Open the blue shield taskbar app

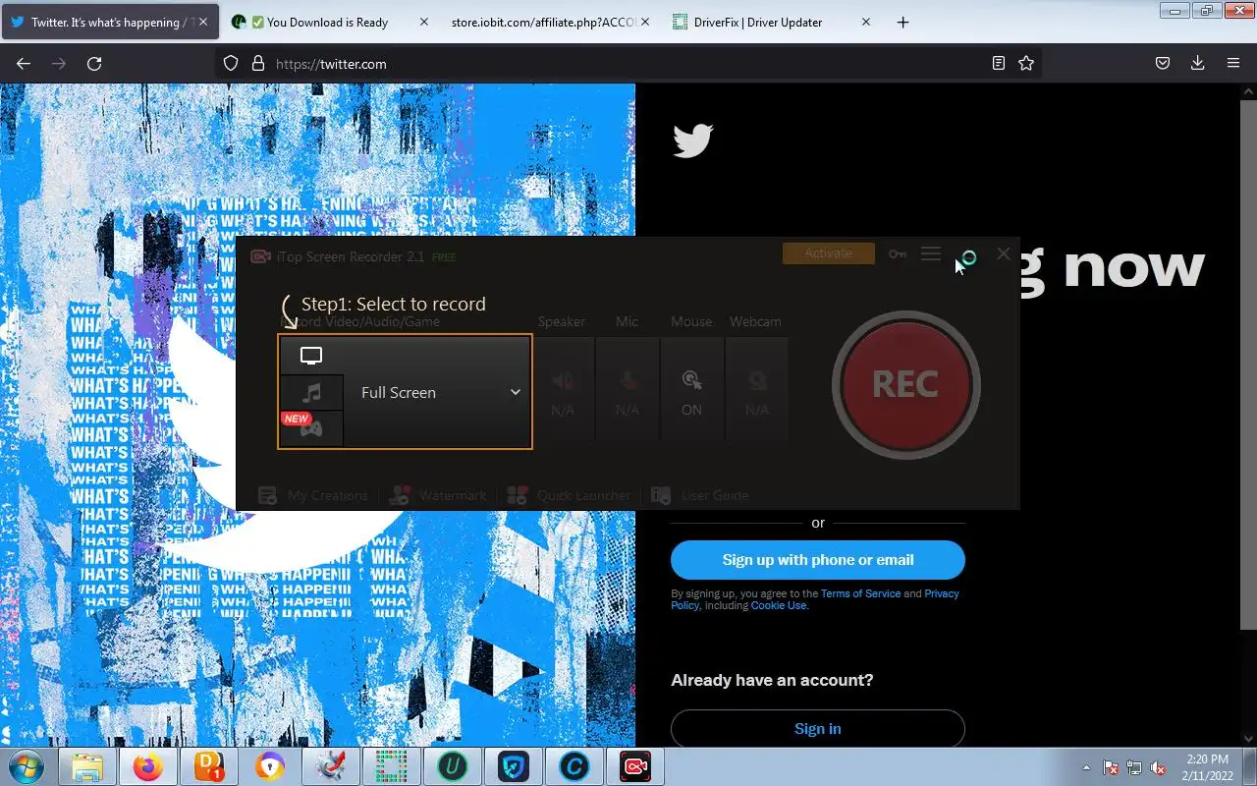(x=514, y=766)
